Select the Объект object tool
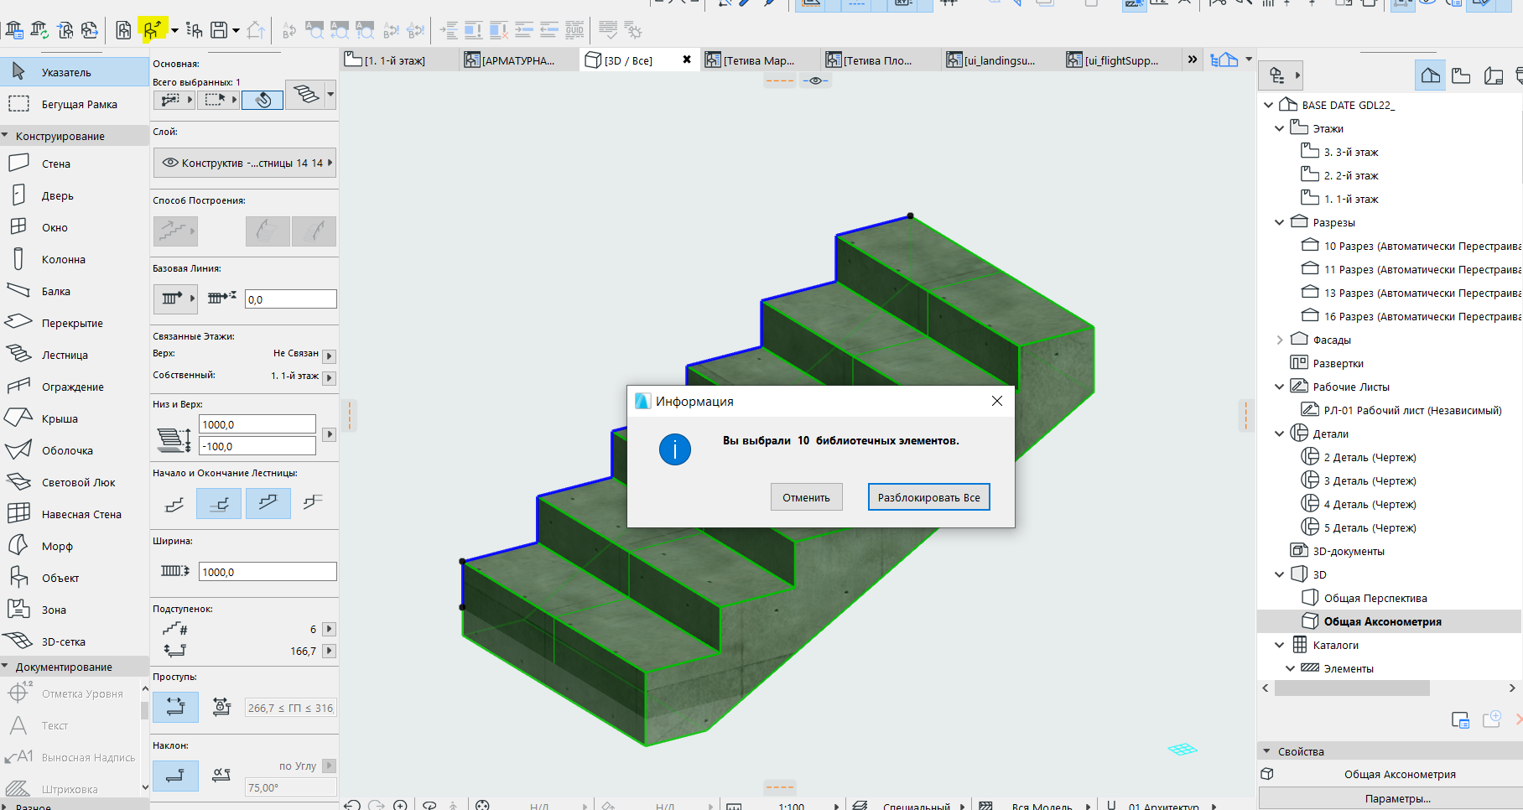 (x=75, y=578)
